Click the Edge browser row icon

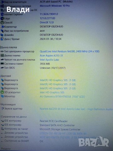2,19
